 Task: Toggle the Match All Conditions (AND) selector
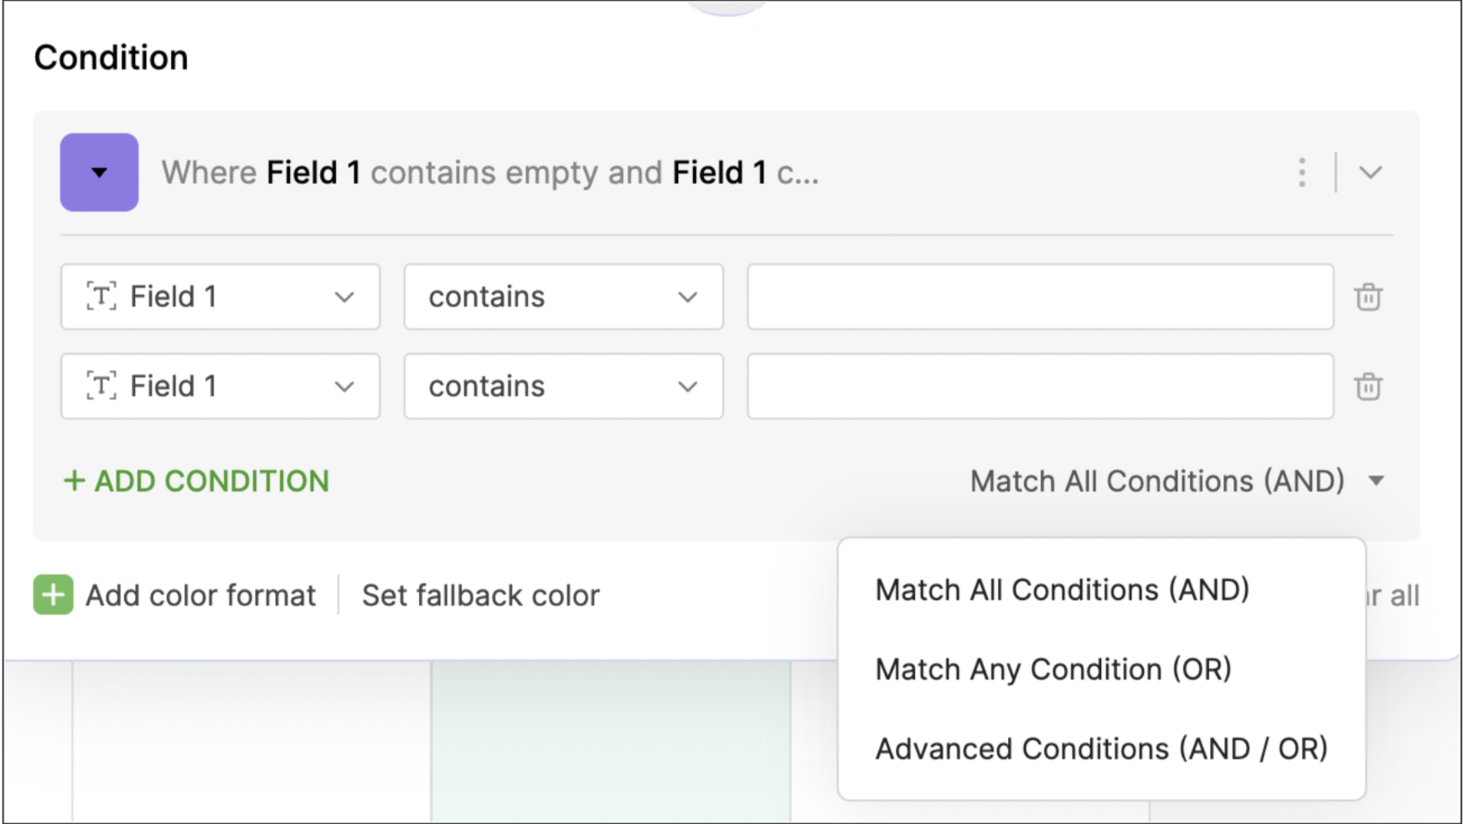tap(1176, 482)
